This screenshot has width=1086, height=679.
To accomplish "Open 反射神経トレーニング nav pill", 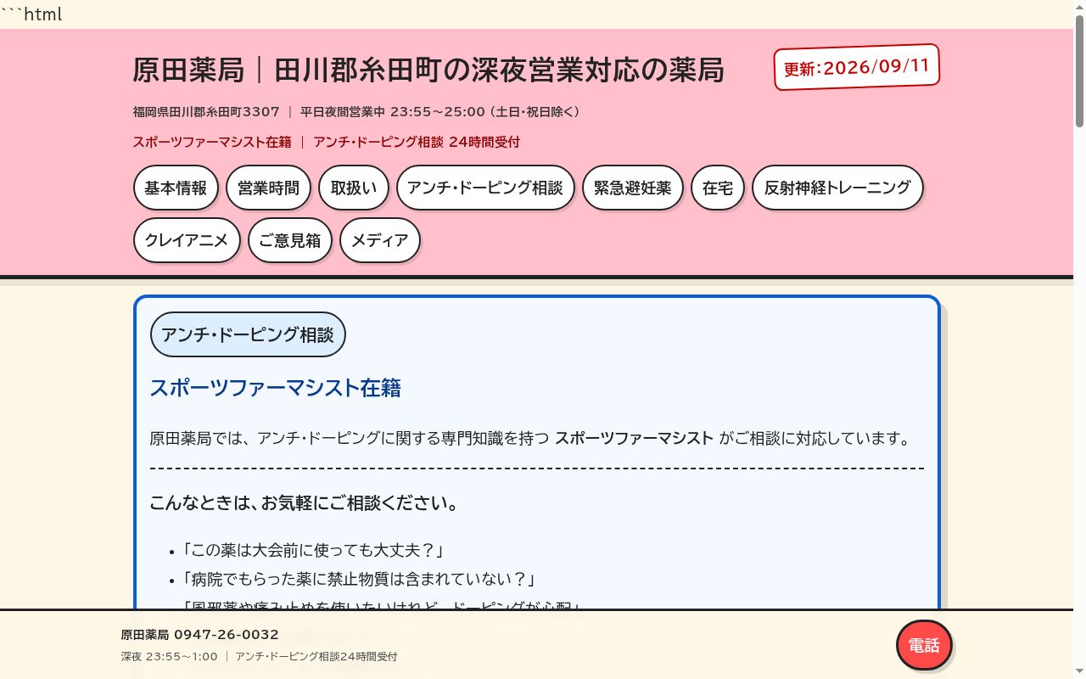I will click(x=837, y=188).
